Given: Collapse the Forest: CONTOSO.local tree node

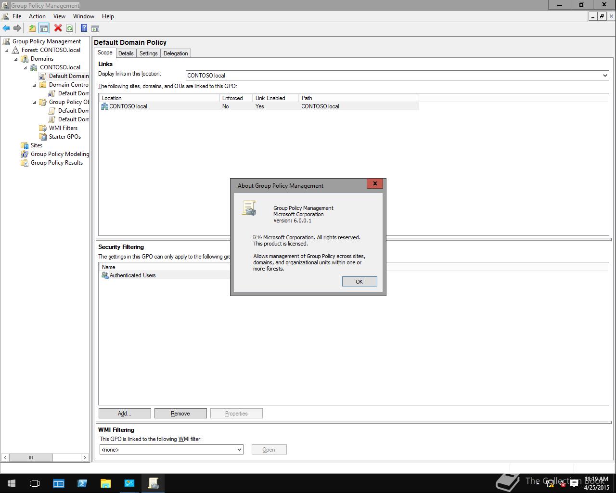Looking at the screenshot, I should (7, 50).
